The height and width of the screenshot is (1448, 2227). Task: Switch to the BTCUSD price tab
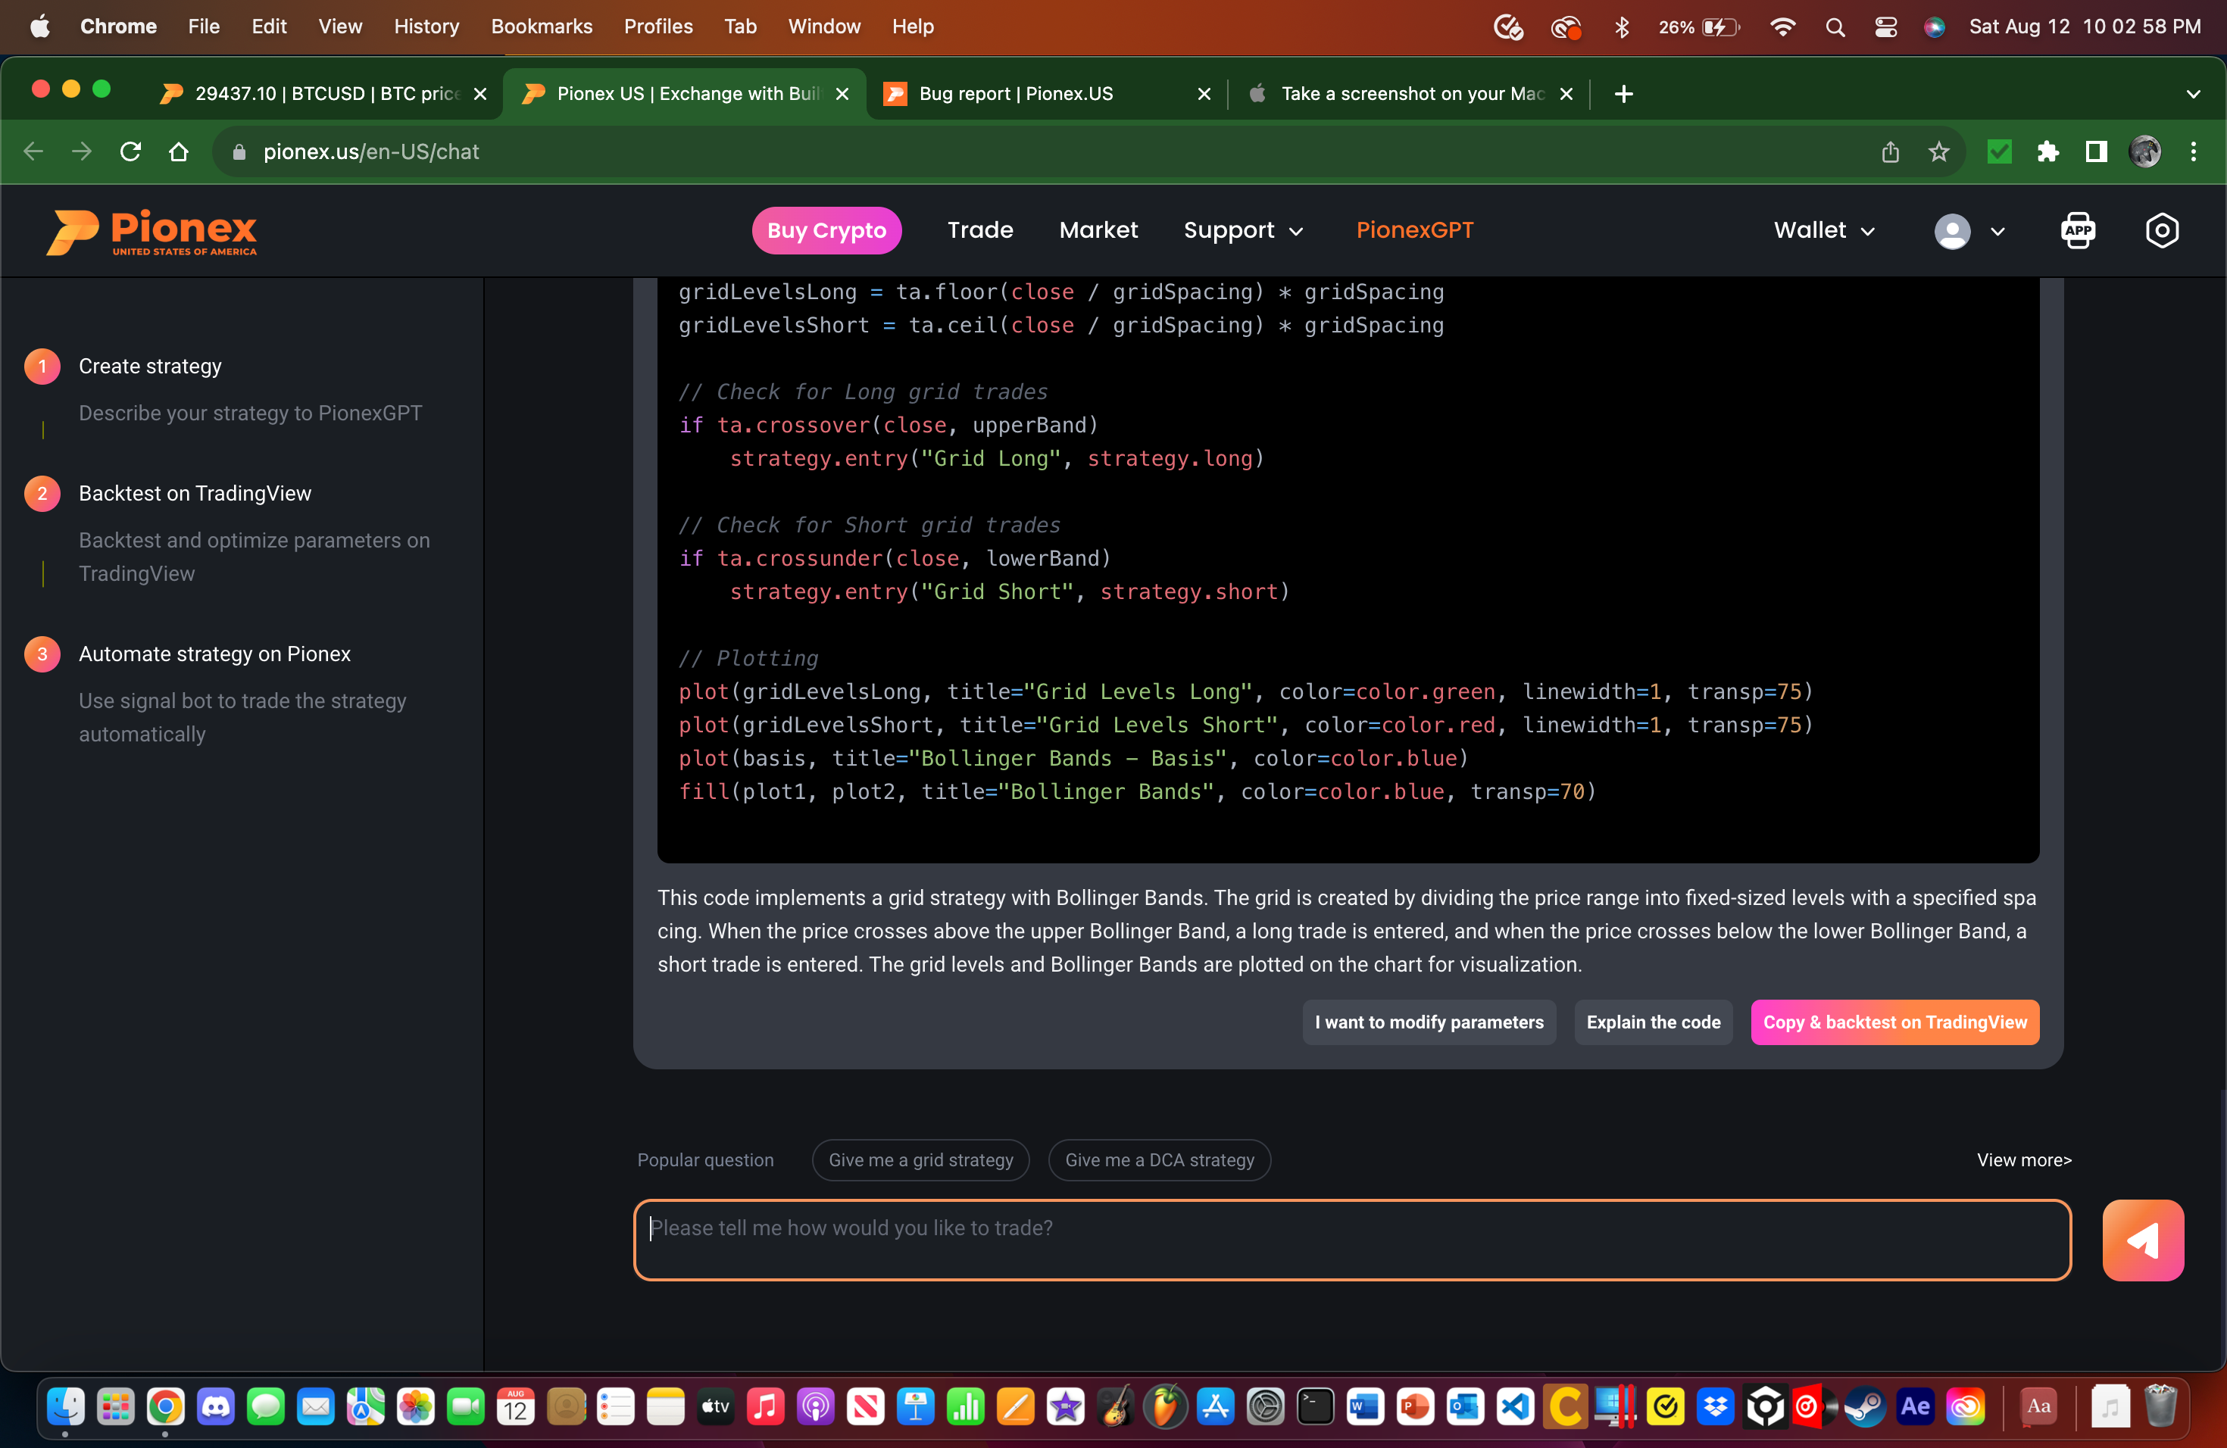point(323,94)
